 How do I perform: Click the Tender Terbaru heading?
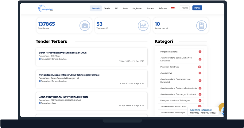coord(52,41)
